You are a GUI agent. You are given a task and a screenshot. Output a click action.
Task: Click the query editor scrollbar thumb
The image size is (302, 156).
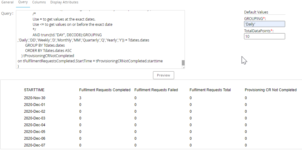coord(183,63)
